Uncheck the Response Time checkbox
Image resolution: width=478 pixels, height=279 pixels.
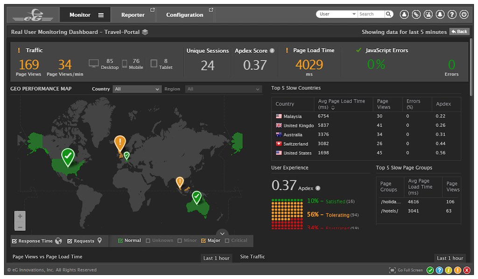click(14, 241)
